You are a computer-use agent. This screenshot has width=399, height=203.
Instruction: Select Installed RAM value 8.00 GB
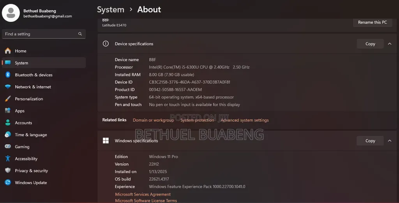171,75
